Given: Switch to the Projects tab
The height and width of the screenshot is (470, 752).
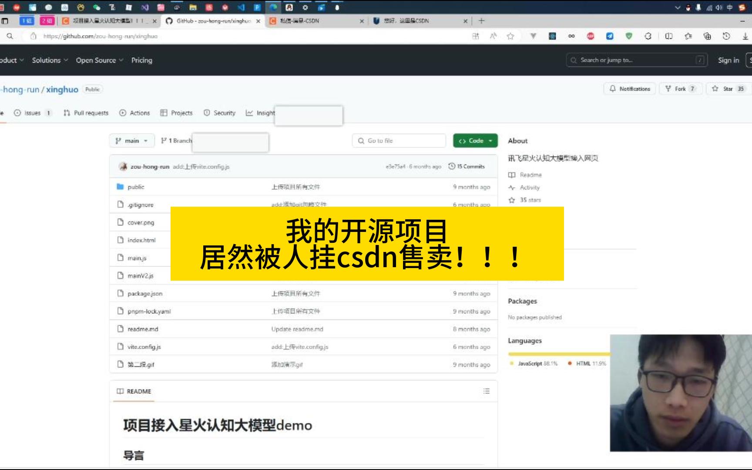Looking at the screenshot, I should tap(181, 113).
